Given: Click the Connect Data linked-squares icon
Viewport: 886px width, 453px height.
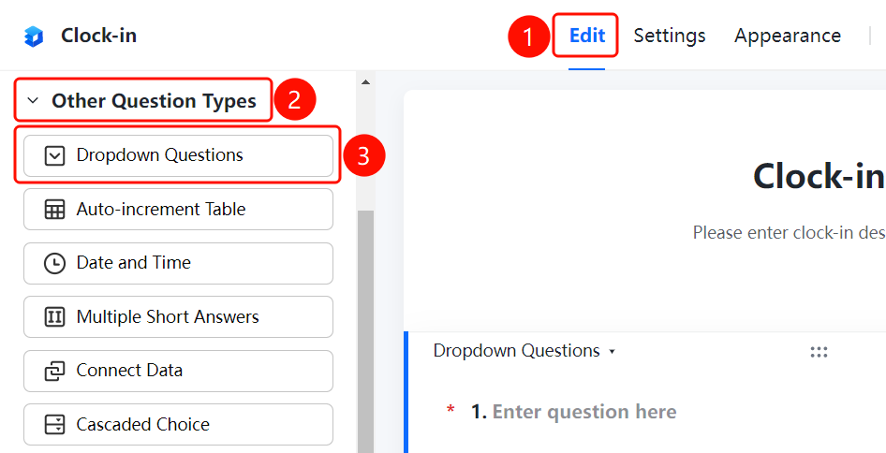Looking at the screenshot, I should (x=55, y=371).
